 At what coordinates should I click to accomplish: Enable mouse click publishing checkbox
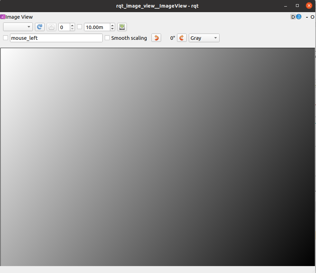[x=6, y=38]
